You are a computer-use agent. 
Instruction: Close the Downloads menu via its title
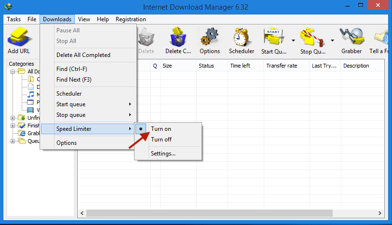(x=57, y=19)
